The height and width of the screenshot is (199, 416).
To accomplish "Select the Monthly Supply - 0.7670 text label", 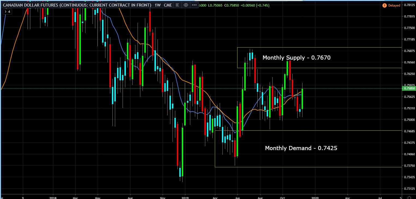I will pos(296,58).
